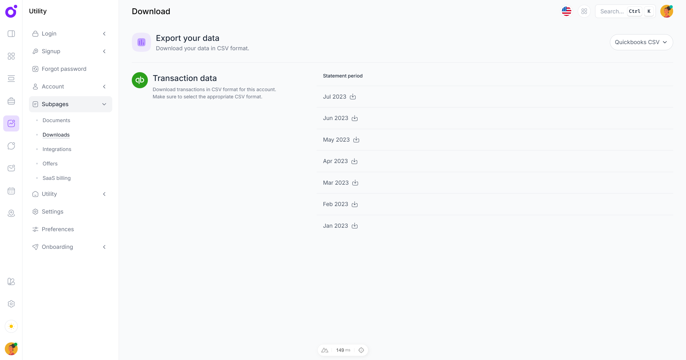686x360 pixels.
Task: Open the calendar icon in the left rail
Action: click(x=11, y=191)
